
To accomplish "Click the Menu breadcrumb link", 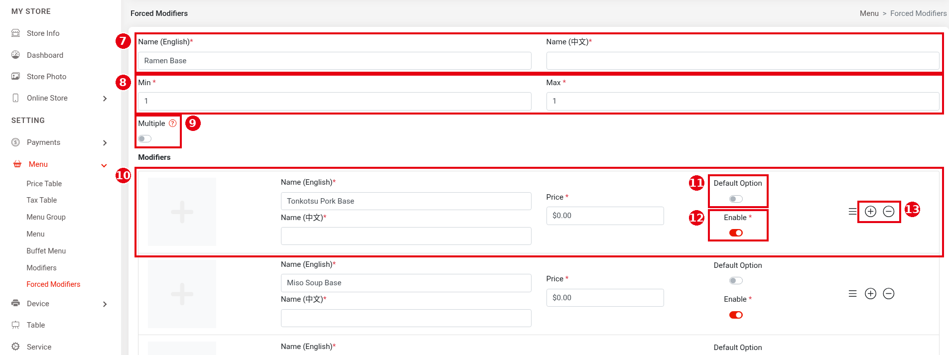I will pos(869,13).
